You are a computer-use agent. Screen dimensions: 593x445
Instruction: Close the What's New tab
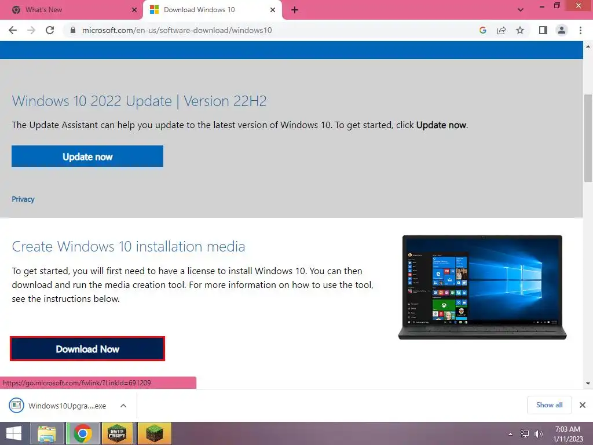134,10
